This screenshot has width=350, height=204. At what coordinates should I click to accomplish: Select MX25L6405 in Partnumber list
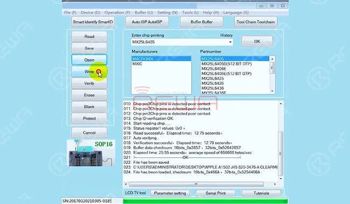[x=235, y=59]
